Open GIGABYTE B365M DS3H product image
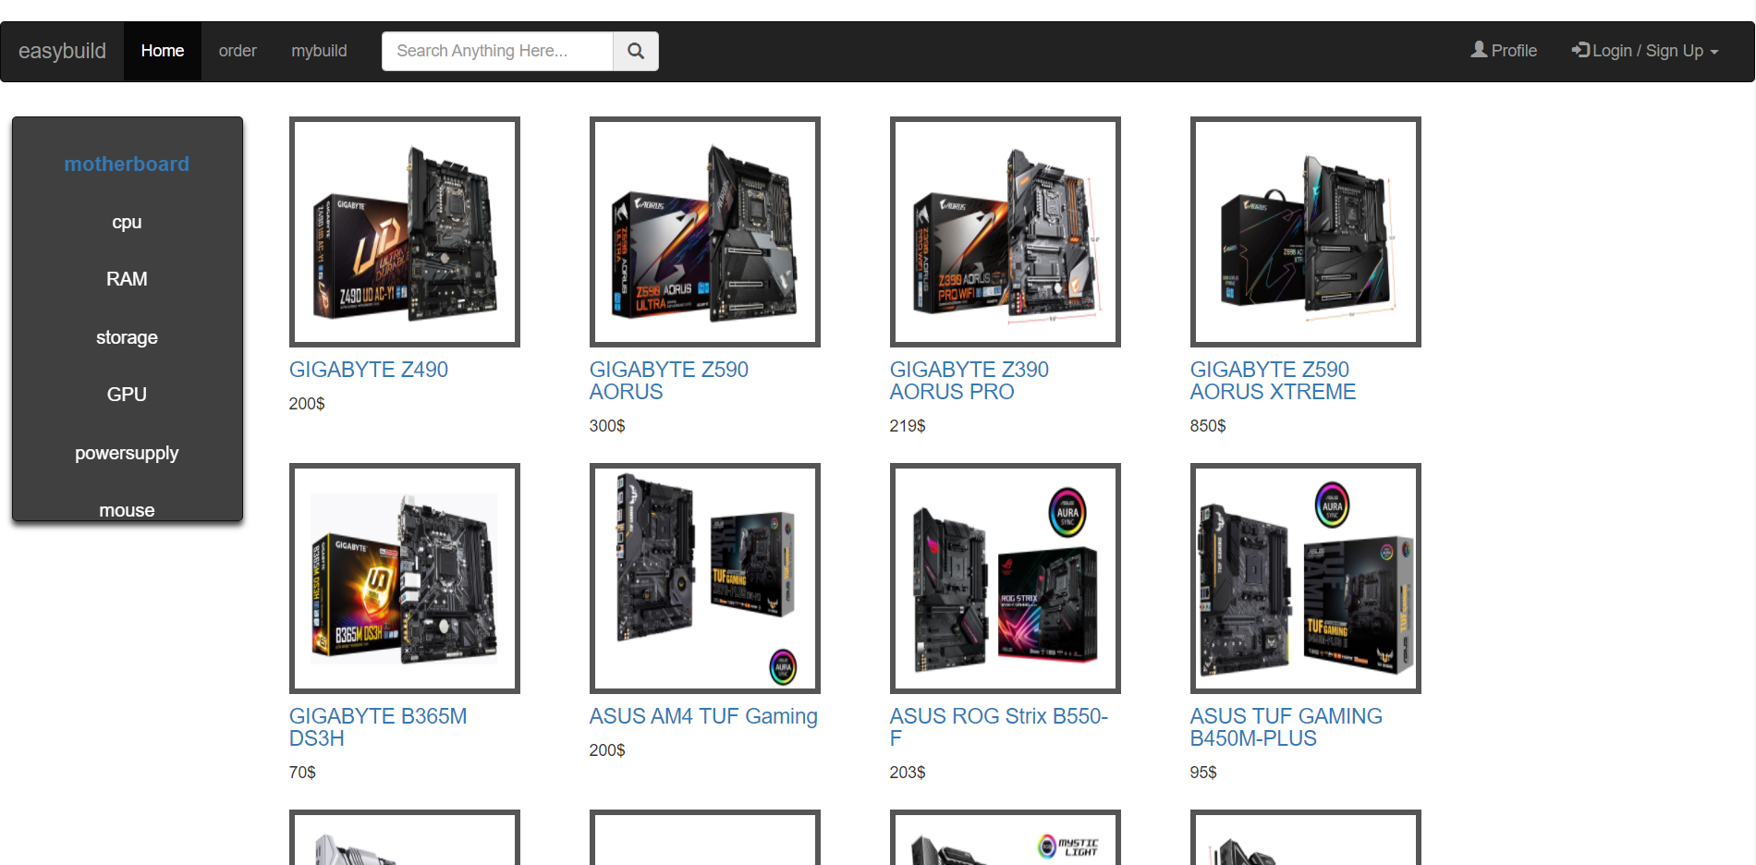Screen dimensions: 1756x865 [405, 579]
